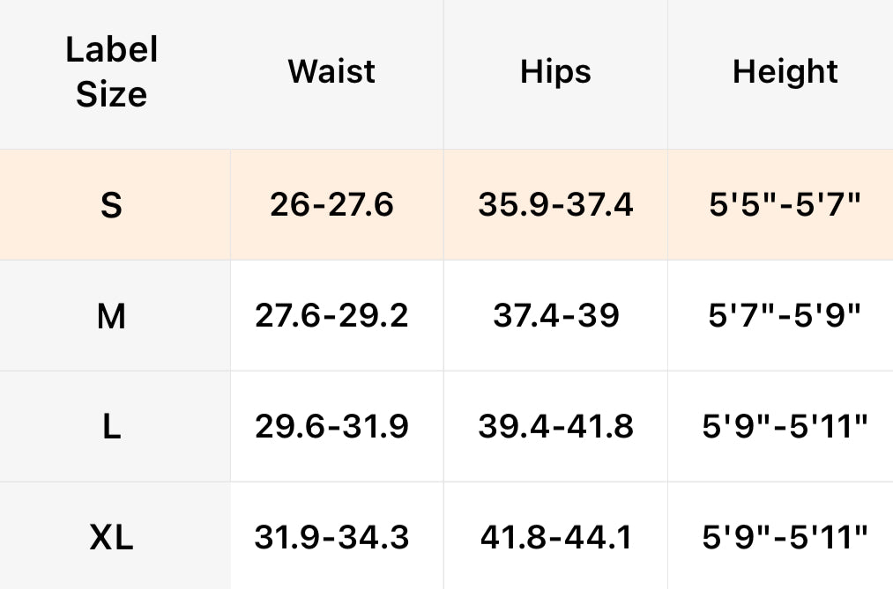Click height 5'7"-5'9" cell
893x589 pixels.
785,315
